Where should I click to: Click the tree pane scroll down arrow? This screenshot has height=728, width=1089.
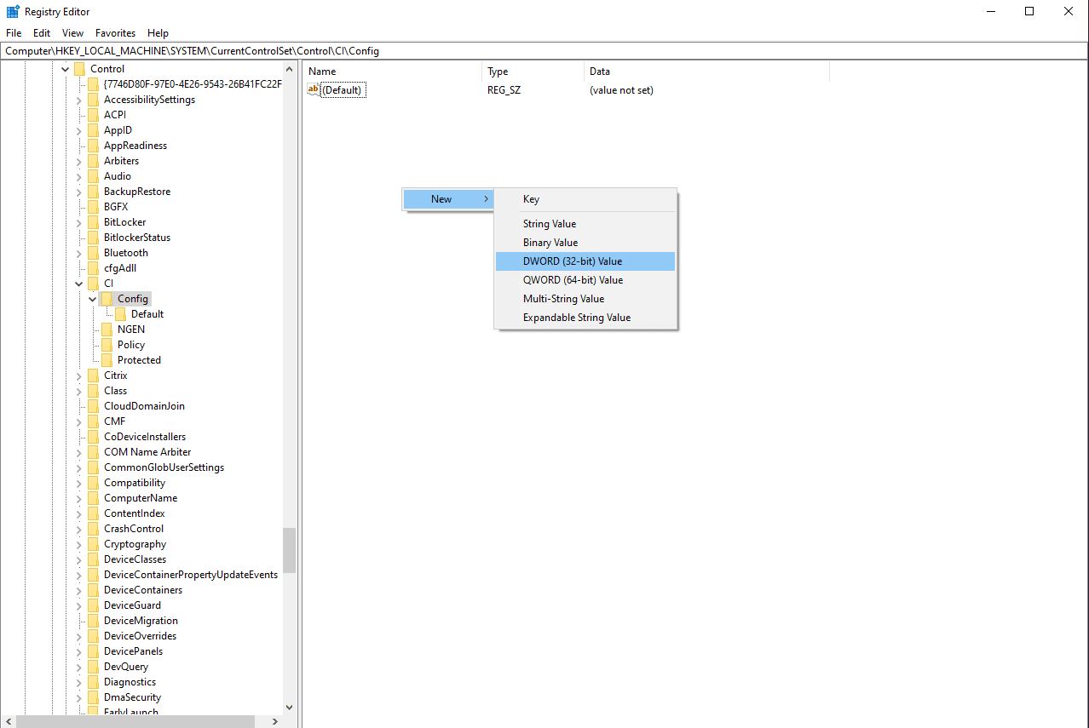coord(289,707)
